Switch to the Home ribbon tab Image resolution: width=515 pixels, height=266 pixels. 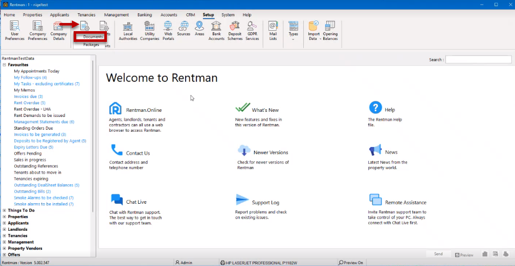pyautogui.click(x=9, y=15)
